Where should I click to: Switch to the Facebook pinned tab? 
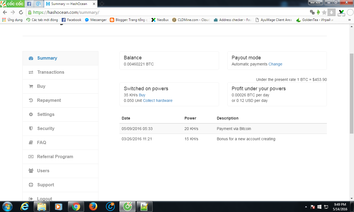[29, 4]
